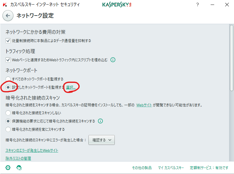Screen dimensions: 234x174
Task: Open the Webサイト link in description
Action: (x=144, y=105)
